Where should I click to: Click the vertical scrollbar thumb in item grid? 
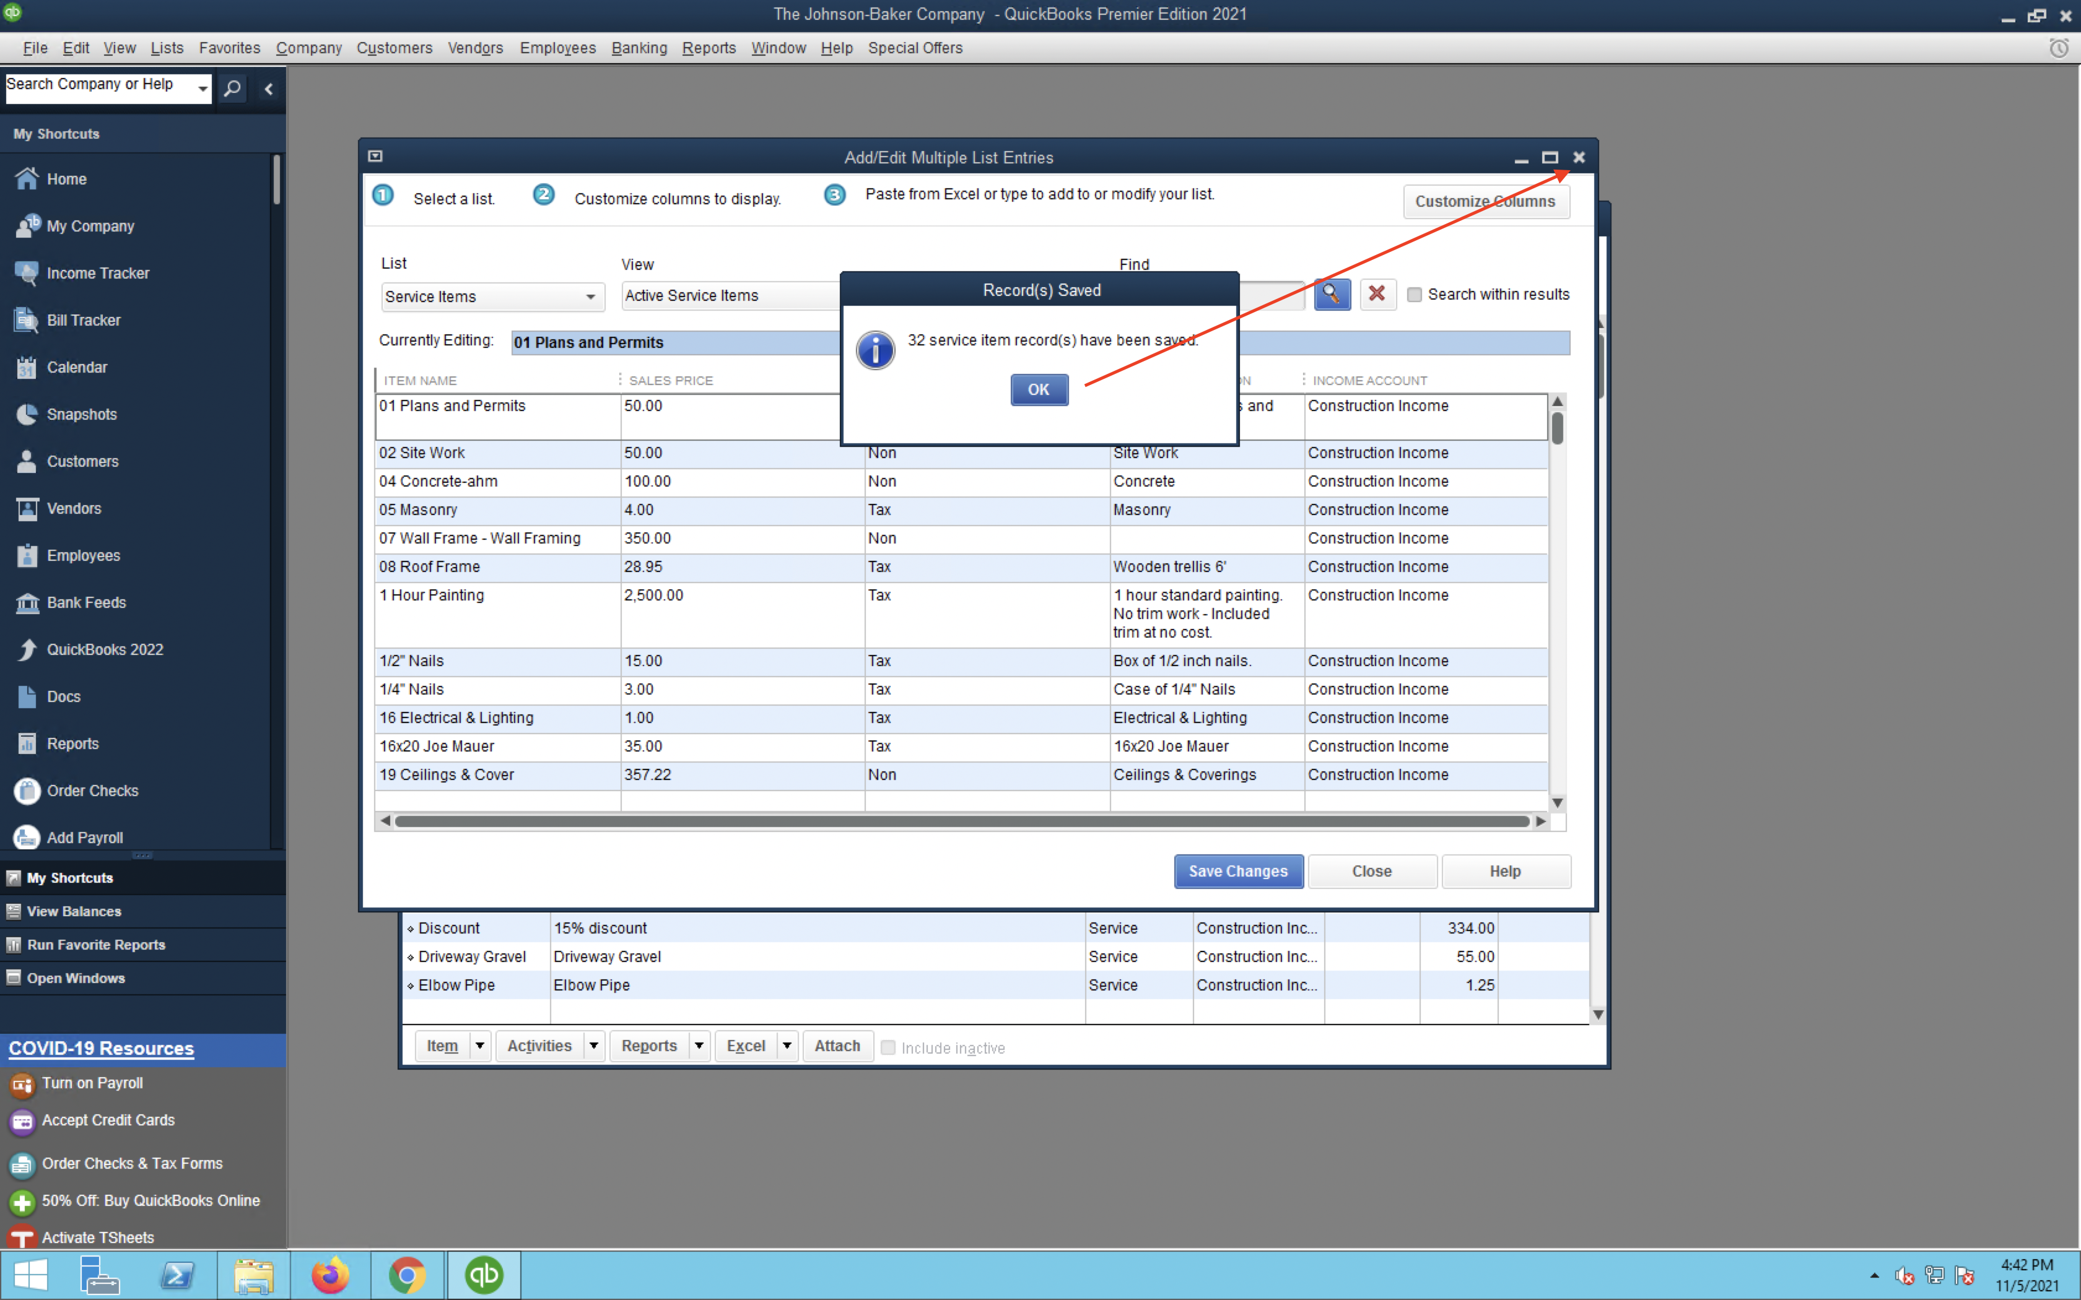[x=1557, y=428]
